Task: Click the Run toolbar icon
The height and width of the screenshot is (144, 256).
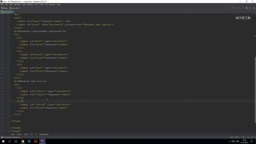Action: (236, 8)
